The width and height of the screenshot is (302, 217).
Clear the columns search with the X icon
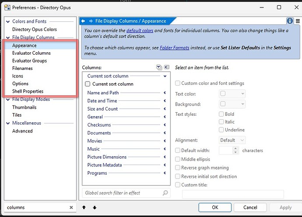pyautogui.click(x=71, y=207)
